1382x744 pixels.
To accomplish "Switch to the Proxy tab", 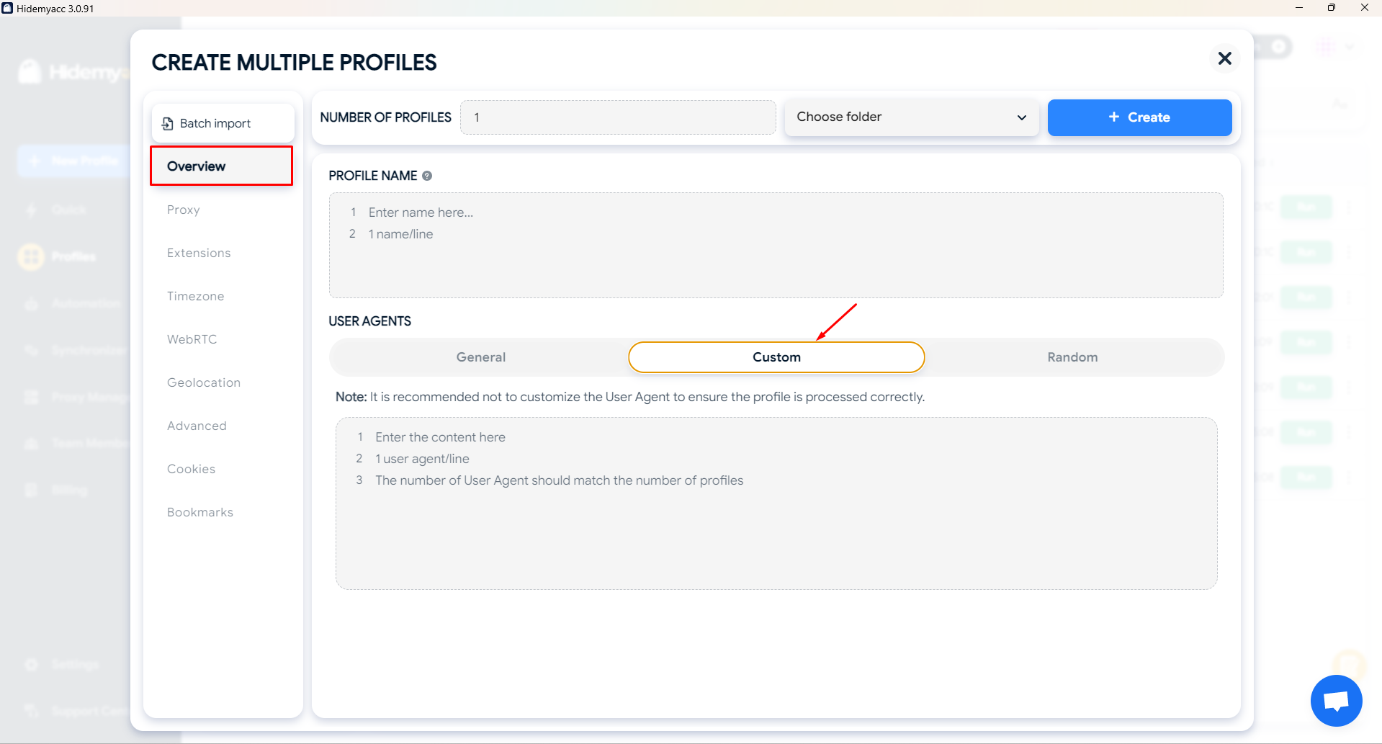I will tap(184, 210).
